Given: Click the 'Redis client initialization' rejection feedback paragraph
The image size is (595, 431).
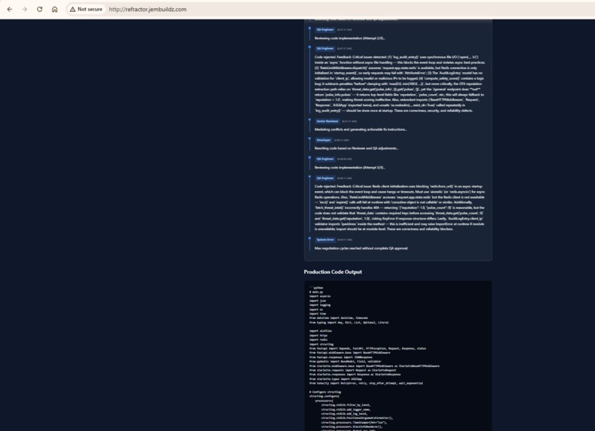Looking at the screenshot, I should (400, 208).
